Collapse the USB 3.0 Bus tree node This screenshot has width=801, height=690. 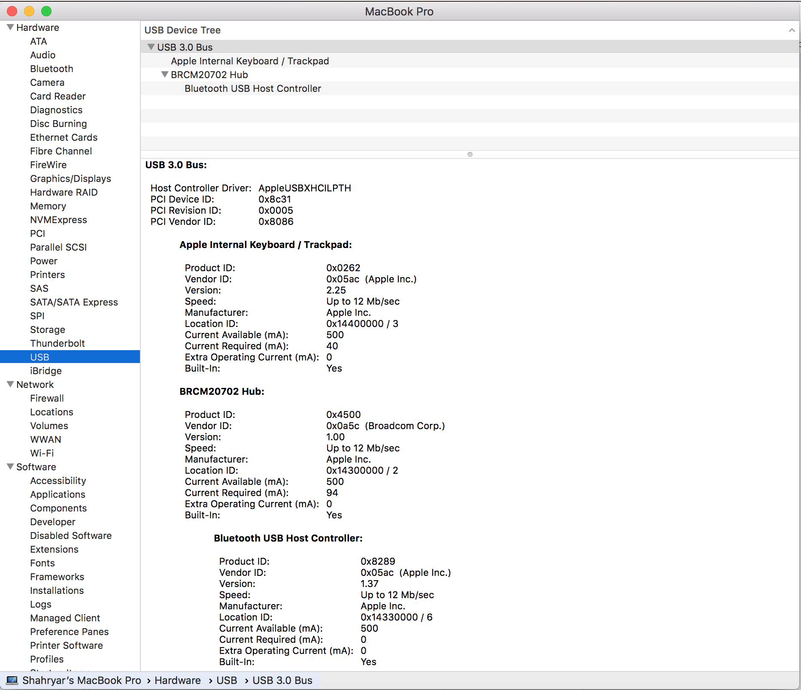(151, 47)
